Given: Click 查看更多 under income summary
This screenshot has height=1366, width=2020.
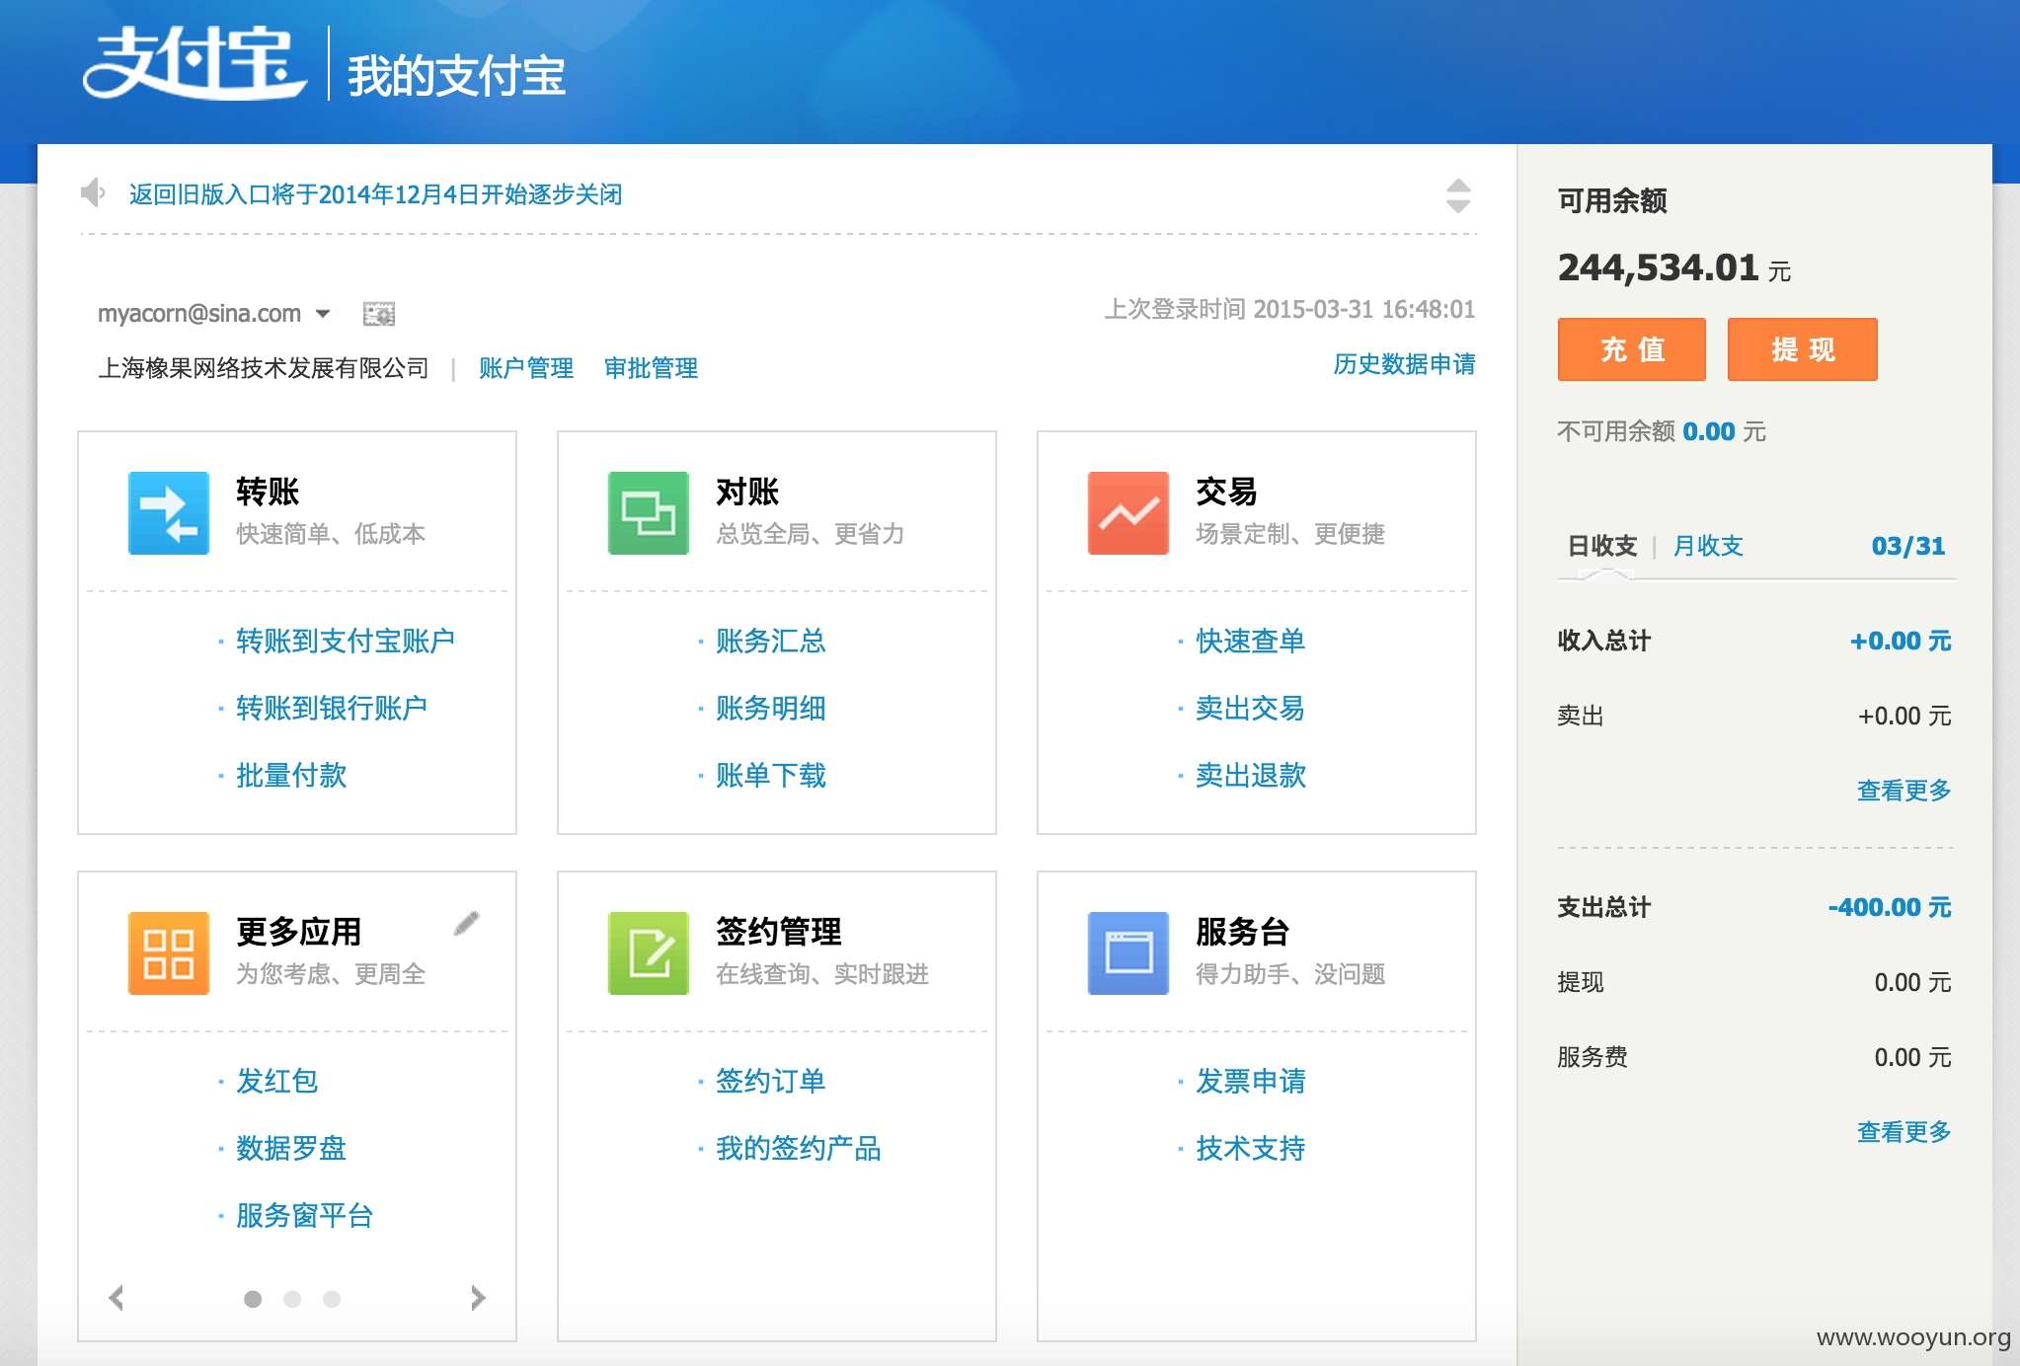Looking at the screenshot, I should 1904,791.
